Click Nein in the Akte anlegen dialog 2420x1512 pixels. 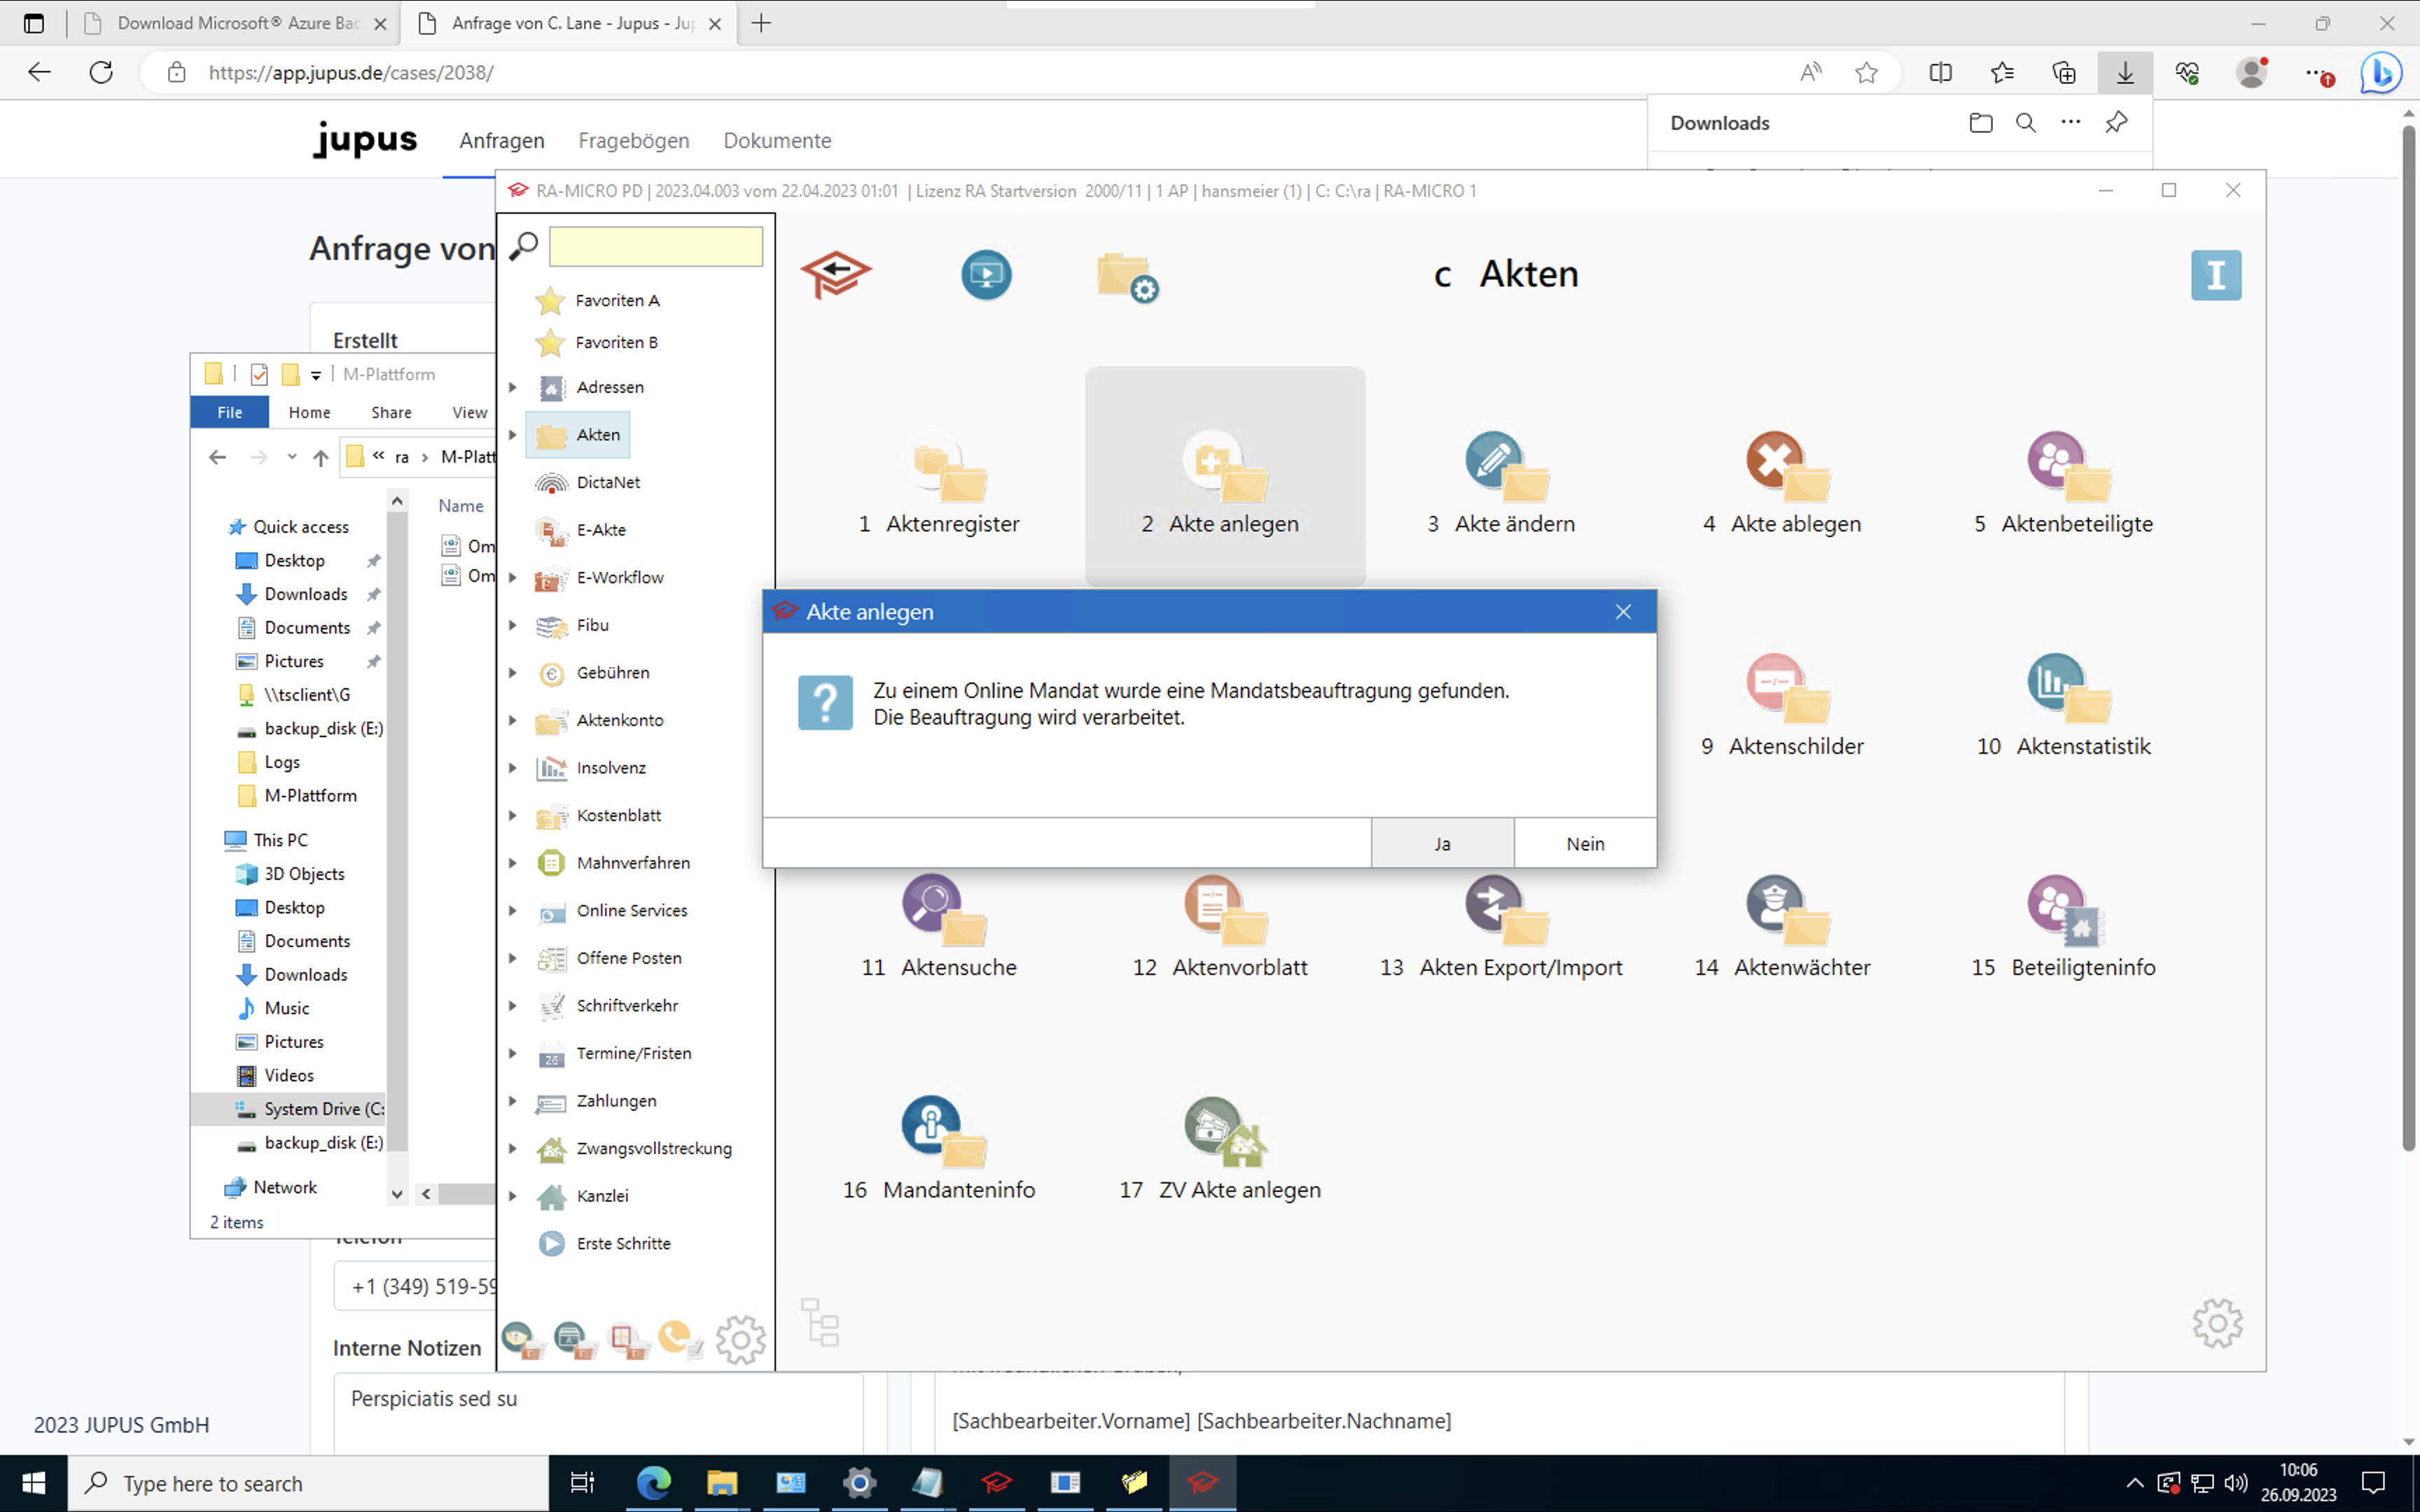[1585, 843]
